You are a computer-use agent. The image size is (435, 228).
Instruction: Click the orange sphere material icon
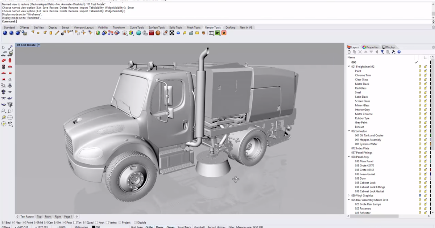tap(158, 33)
